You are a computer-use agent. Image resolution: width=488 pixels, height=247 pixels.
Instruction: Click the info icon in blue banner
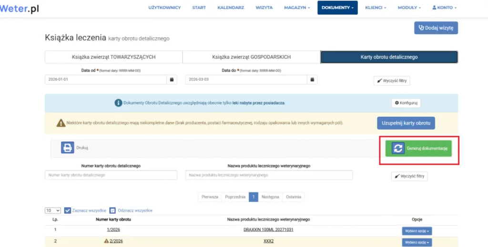[x=118, y=103]
